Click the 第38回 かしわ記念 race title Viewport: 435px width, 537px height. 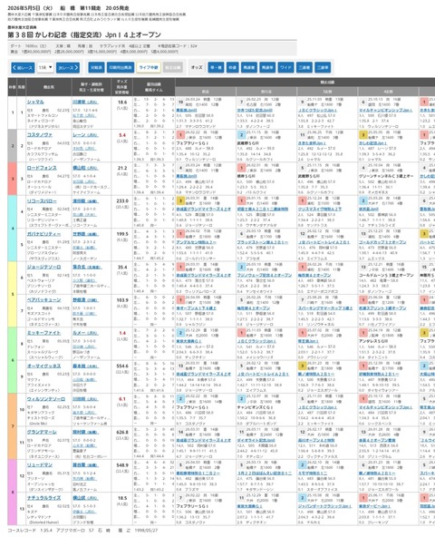84,34
